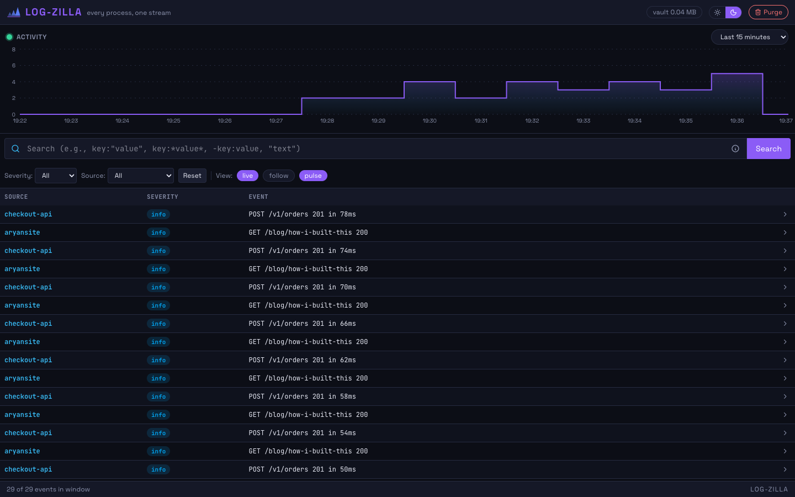Expand the POST /v1/orders 50ms row chevron
795x497 pixels.
click(x=785, y=469)
